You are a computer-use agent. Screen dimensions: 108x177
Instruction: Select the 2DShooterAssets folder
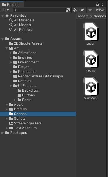28,43
